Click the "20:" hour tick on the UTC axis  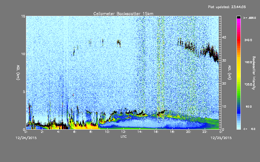188,132
